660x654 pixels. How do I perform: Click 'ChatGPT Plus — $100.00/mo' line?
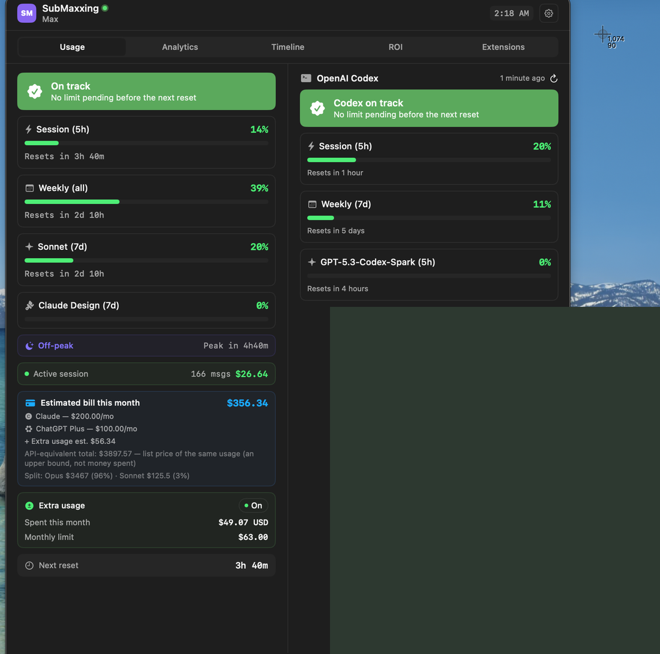pyautogui.click(x=86, y=429)
